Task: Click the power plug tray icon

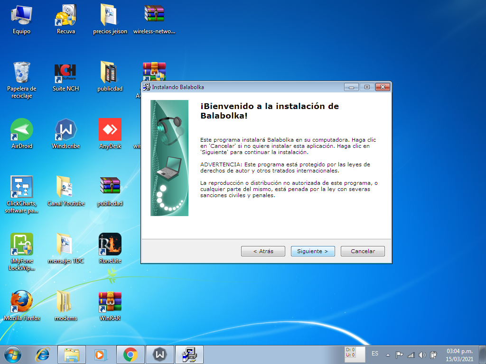Action: tap(434, 355)
